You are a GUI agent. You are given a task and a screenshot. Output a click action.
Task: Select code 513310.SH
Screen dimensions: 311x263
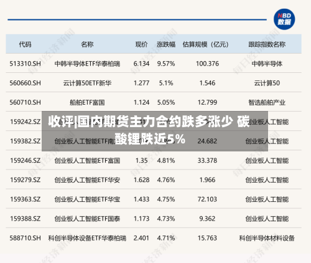click(25, 64)
